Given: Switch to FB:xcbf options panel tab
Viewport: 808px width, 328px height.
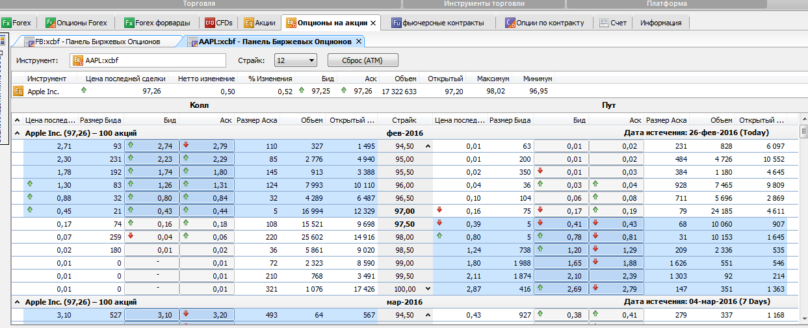Looking at the screenshot, I should pyautogui.click(x=96, y=42).
